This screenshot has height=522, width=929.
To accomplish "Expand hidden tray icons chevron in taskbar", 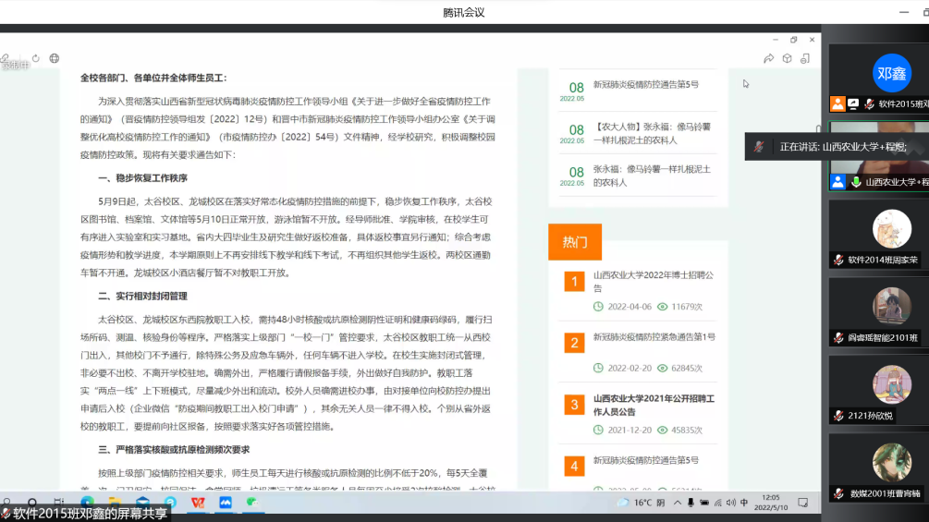I will (x=678, y=503).
